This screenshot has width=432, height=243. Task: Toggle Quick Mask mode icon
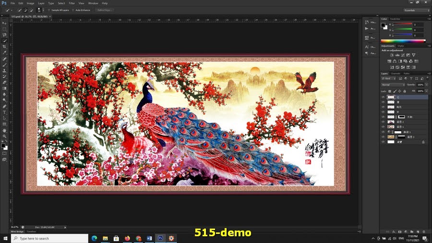tap(4, 154)
